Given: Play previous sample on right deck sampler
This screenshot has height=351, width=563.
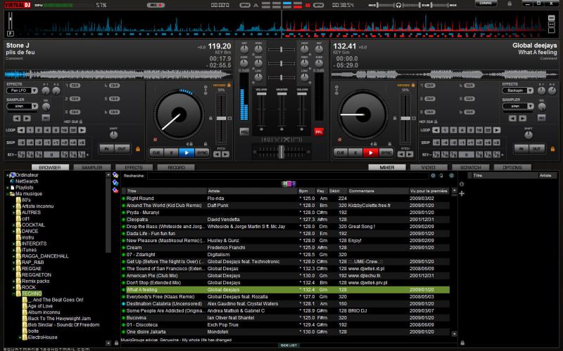Looking at the screenshot, I should (513, 118).
